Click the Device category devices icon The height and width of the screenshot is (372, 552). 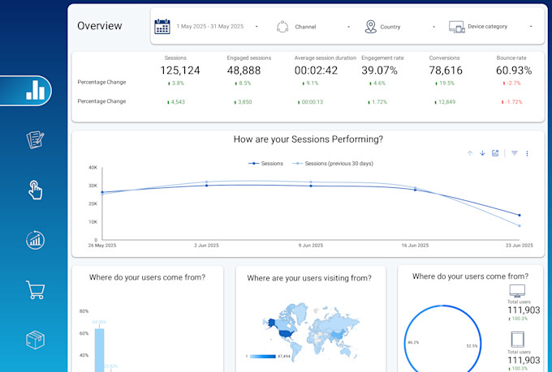[456, 27]
